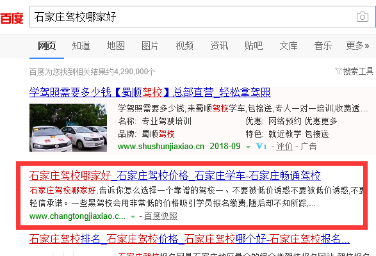Expand dropdown arrow next to 2018-09
This screenshot has height=256, width=376.
(248, 147)
